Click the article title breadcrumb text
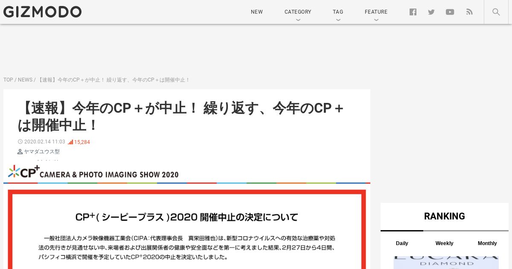Viewport: 512px width, 269px height. pos(113,80)
